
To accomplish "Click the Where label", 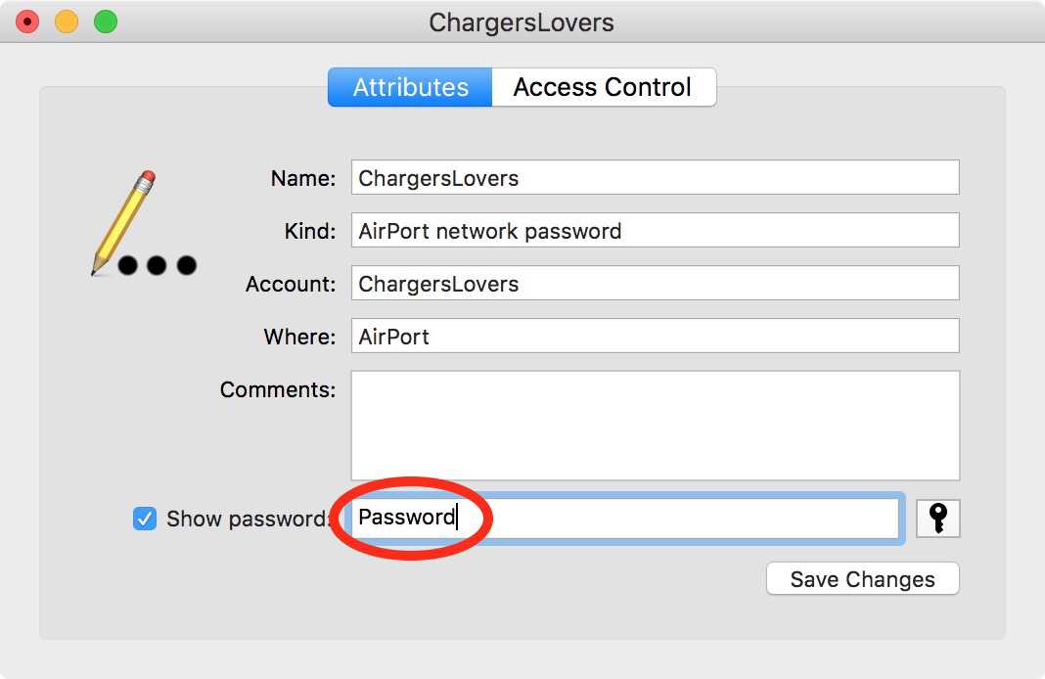I will tap(299, 337).
